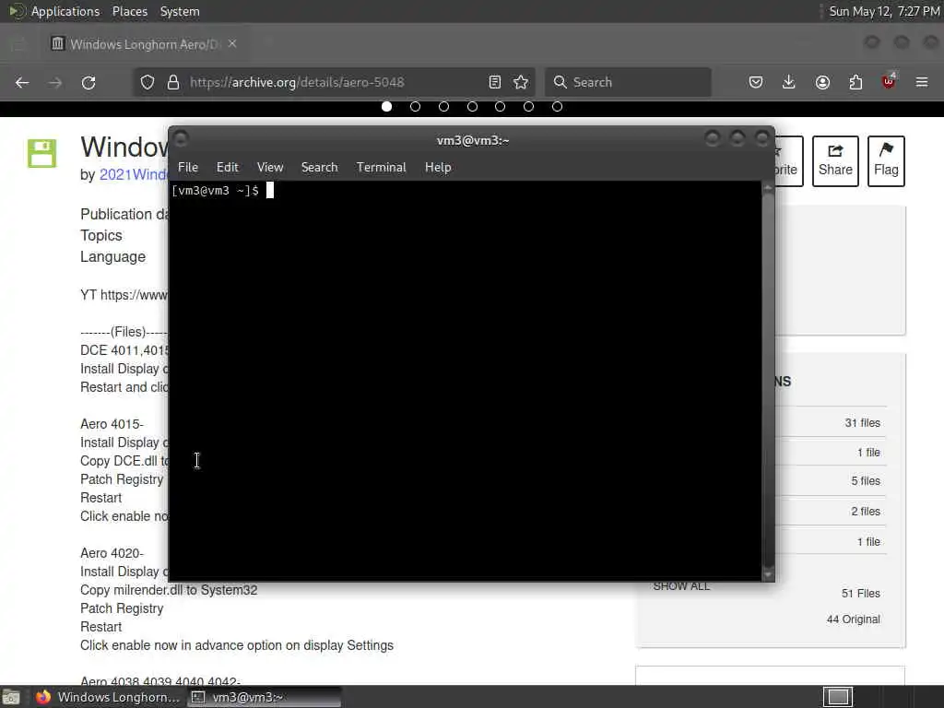Select the seventh carousel dot indicator

[x=557, y=107]
